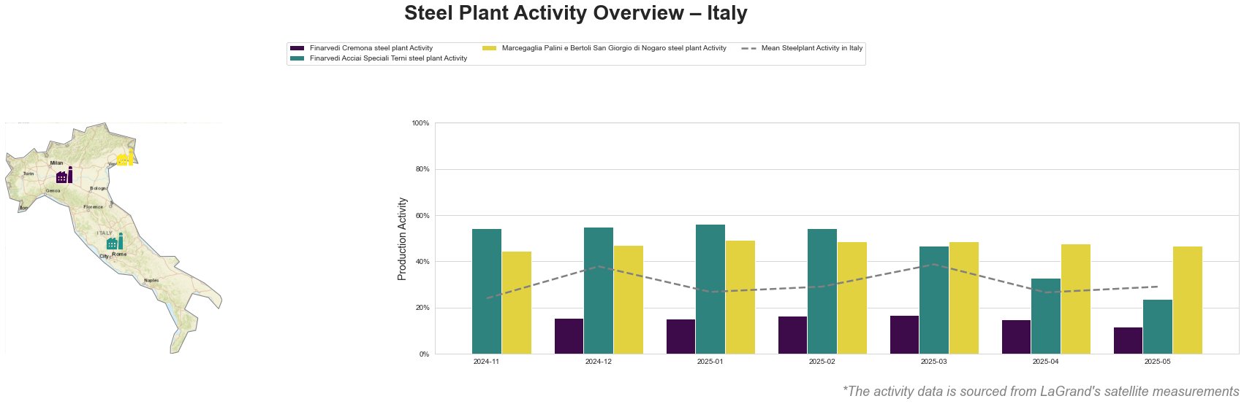Click the Milan city label on the map
1244x404 pixels.
point(56,163)
